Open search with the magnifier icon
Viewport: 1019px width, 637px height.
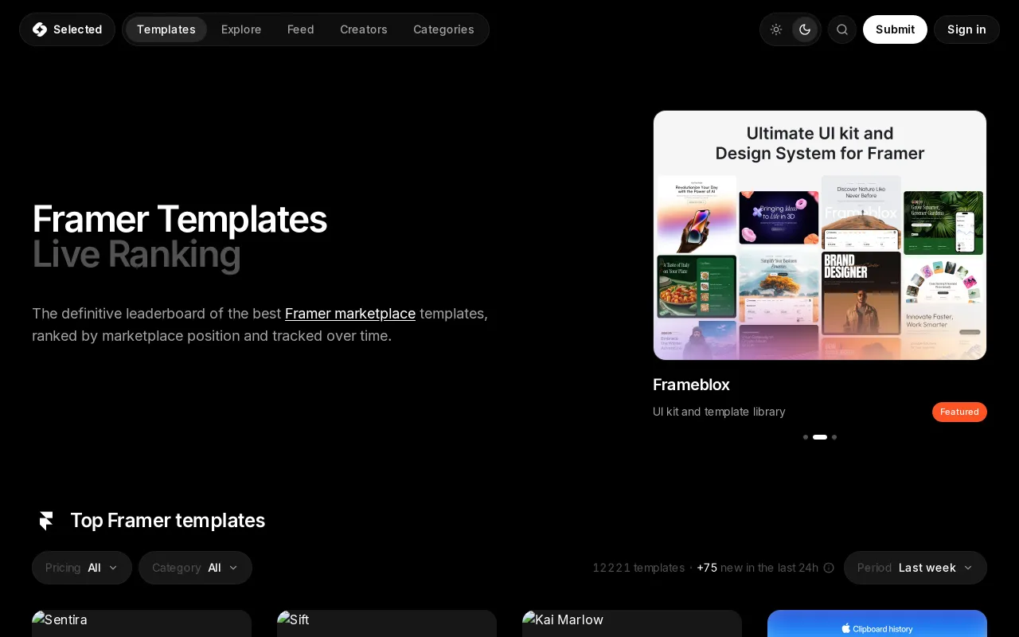click(x=842, y=29)
